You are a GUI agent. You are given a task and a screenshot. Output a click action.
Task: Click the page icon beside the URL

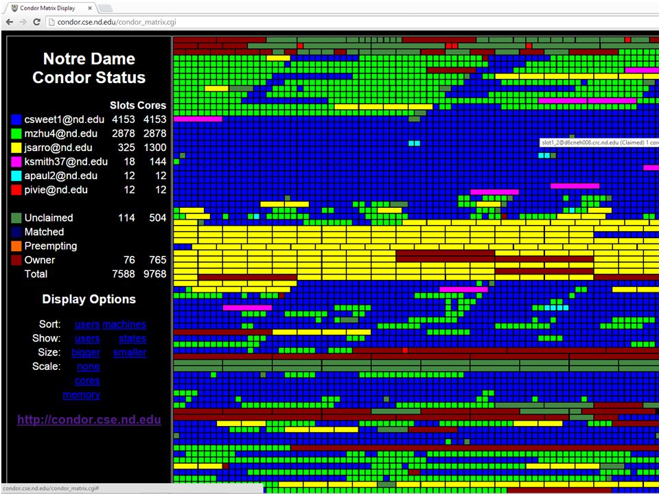[51, 22]
